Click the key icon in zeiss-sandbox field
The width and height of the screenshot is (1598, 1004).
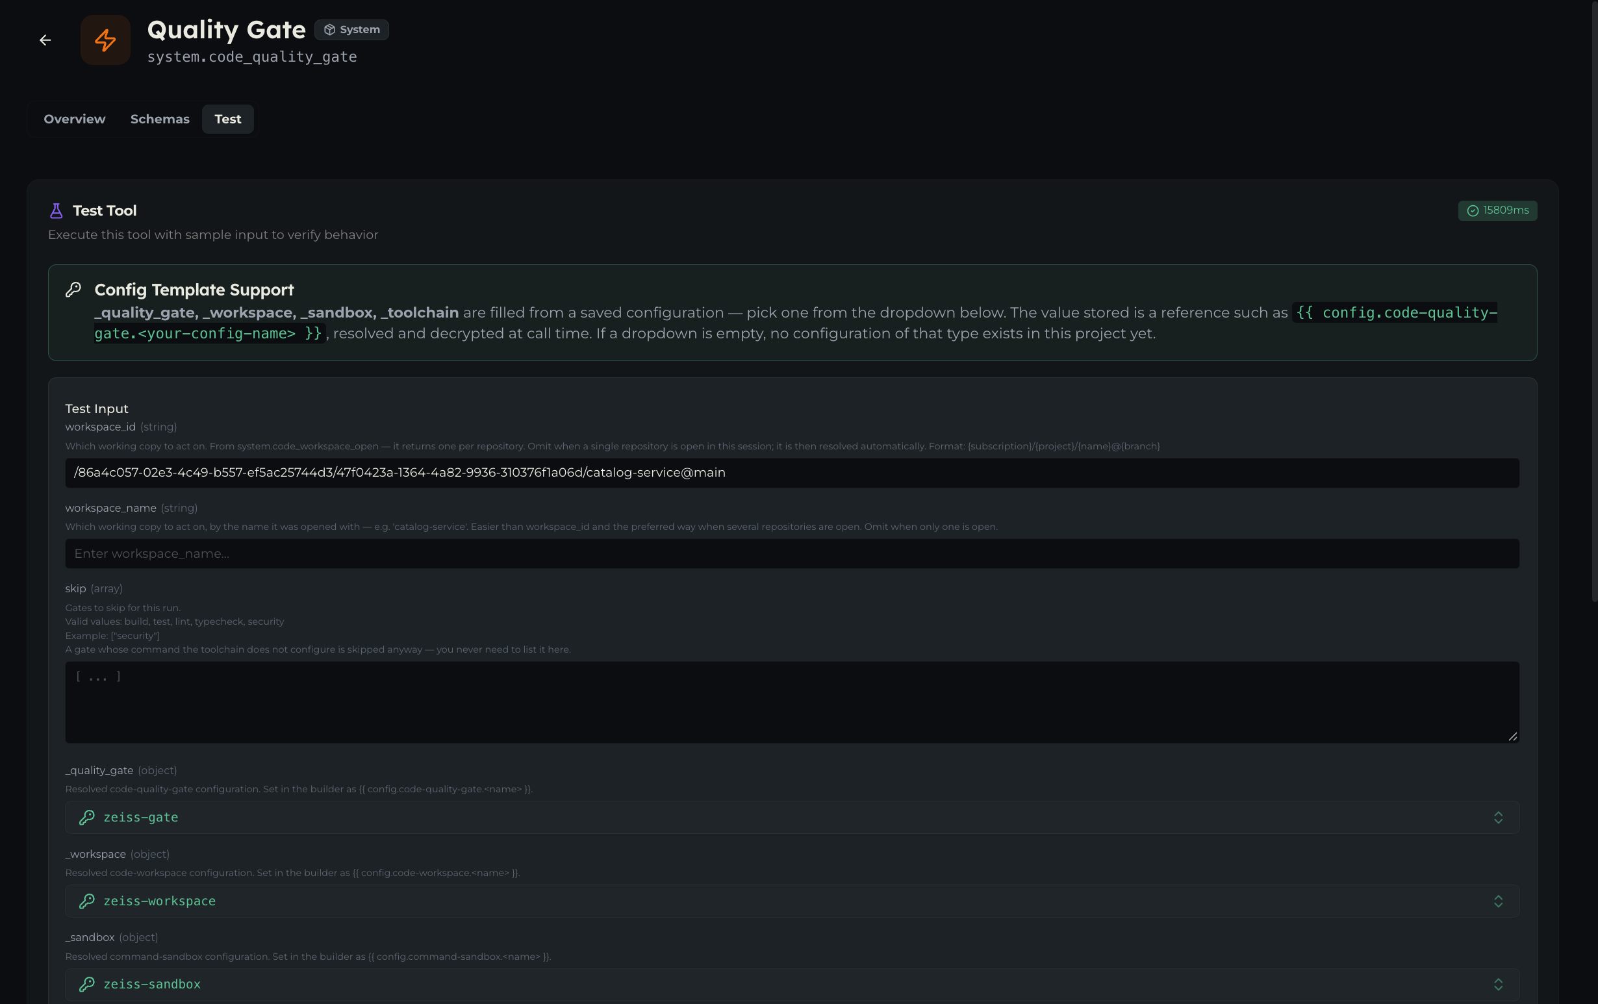87,984
